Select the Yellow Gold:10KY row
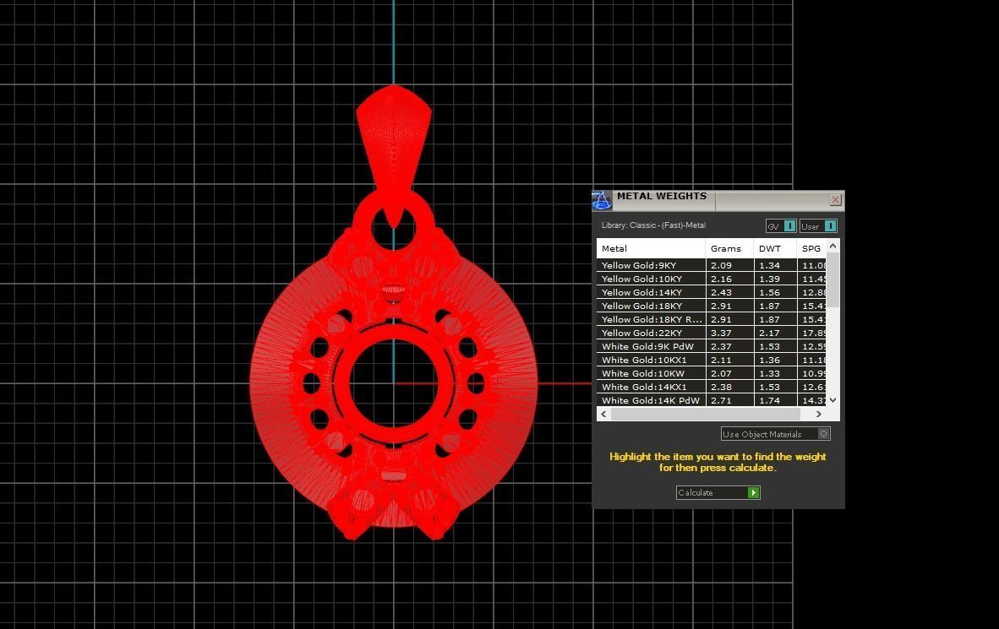Image resolution: width=999 pixels, height=629 pixels. tap(711, 279)
